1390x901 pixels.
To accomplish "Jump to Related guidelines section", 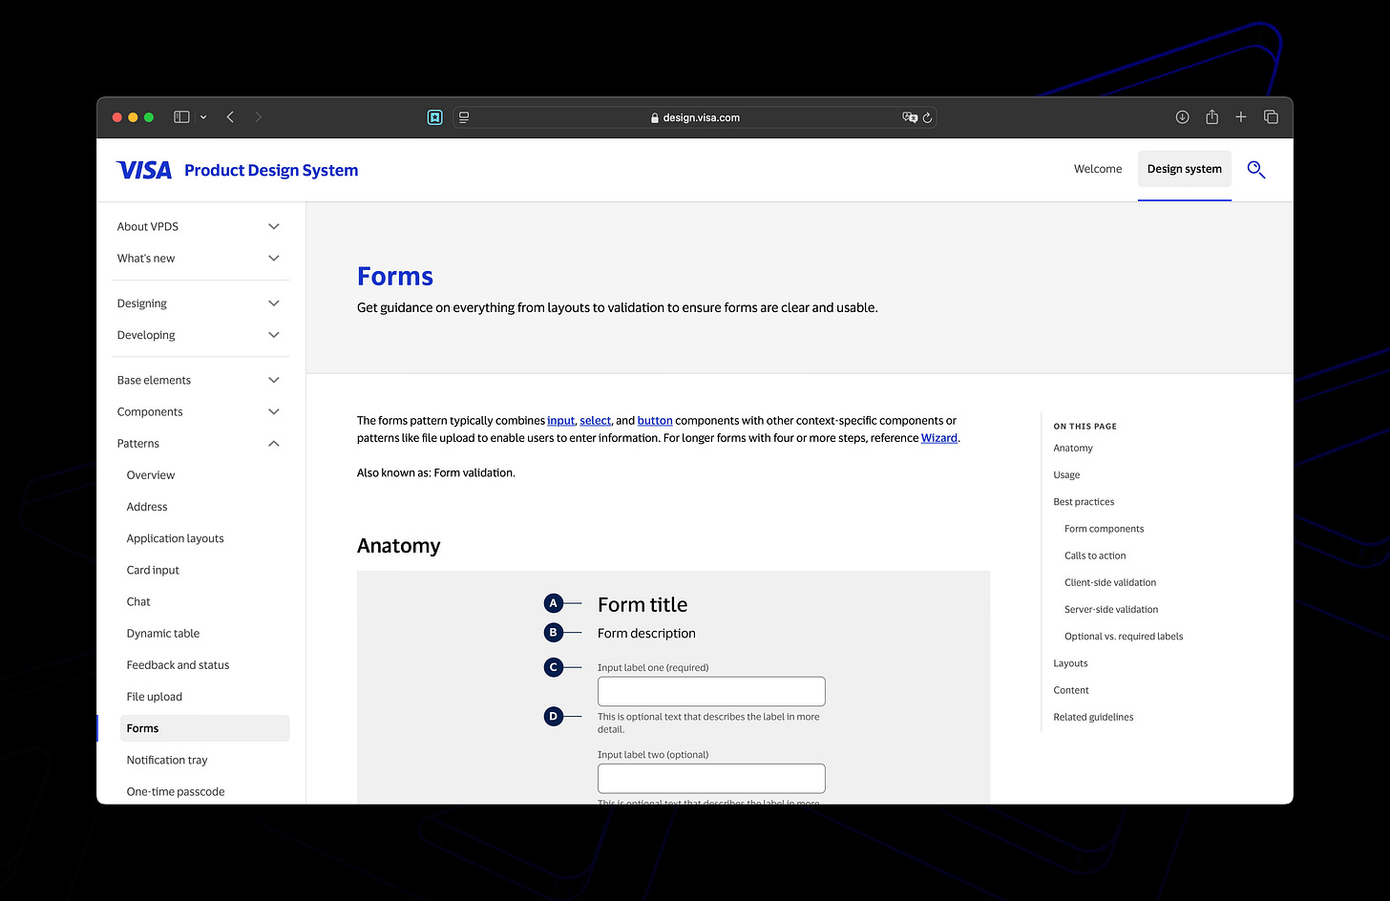I will tap(1093, 717).
